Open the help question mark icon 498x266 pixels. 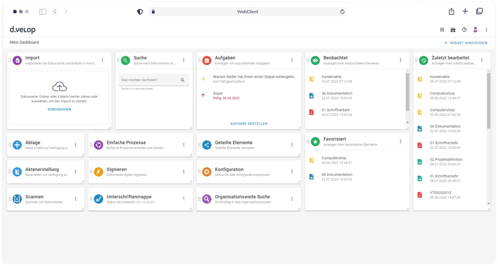point(464,30)
